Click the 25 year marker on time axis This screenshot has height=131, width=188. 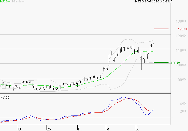49,129
